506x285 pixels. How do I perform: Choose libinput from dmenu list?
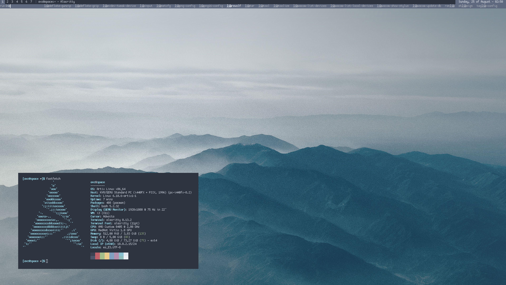(x=146, y=6)
